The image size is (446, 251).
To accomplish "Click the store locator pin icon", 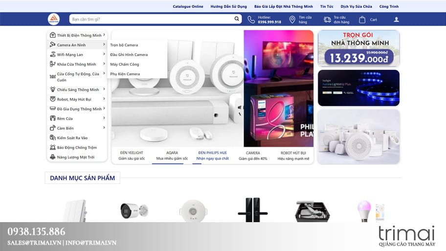I will point(292,20).
